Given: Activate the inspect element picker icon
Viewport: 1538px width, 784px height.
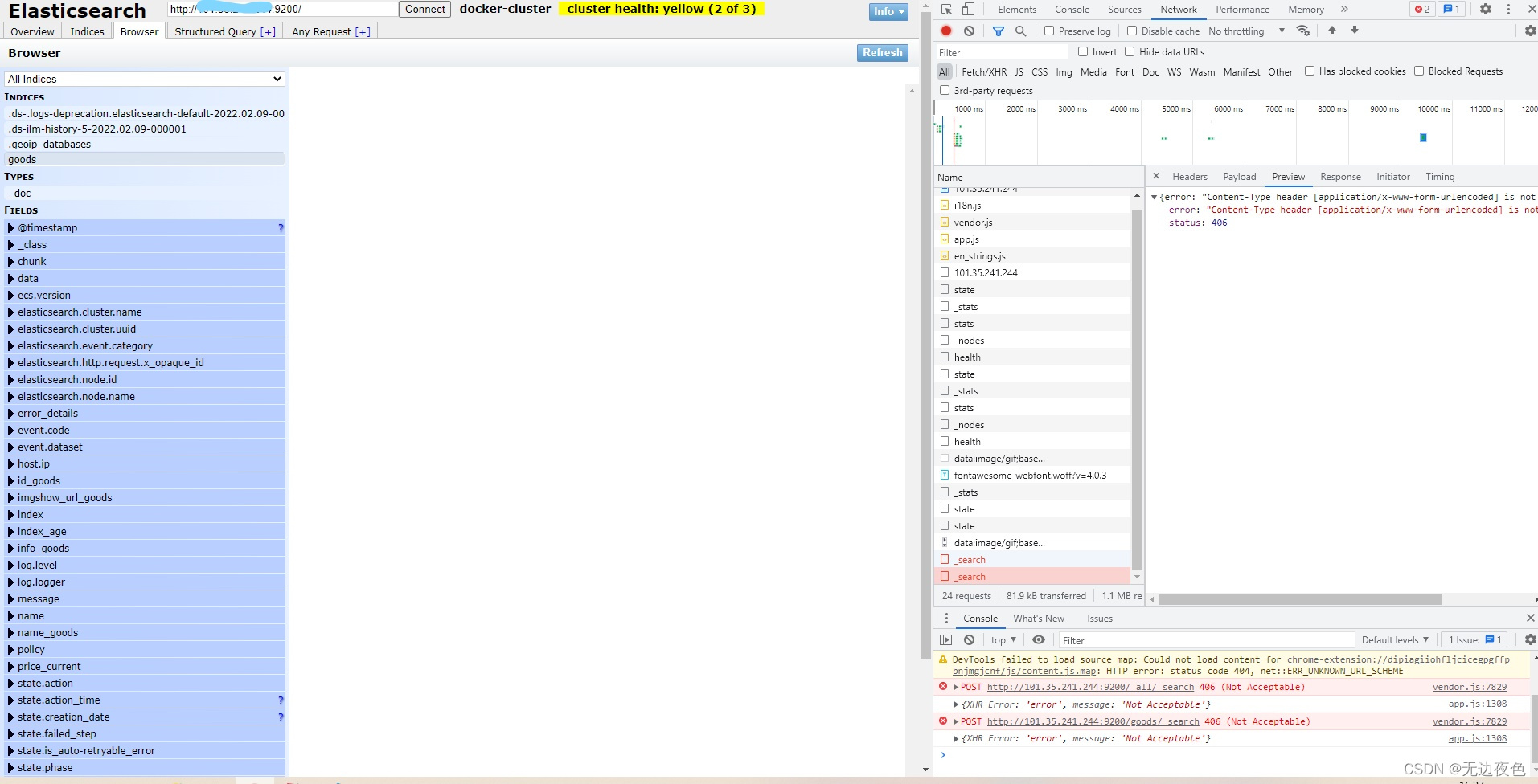Looking at the screenshot, I should coord(946,9).
